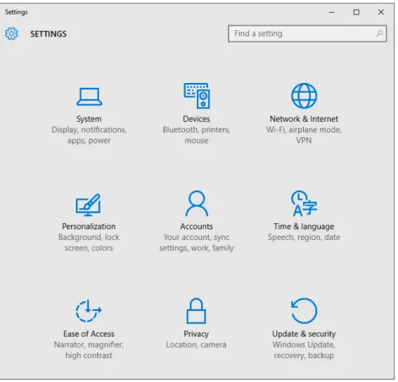
Task: Click the blue Settings gear icon
Action: pyautogui.click(x=11, y=33)
